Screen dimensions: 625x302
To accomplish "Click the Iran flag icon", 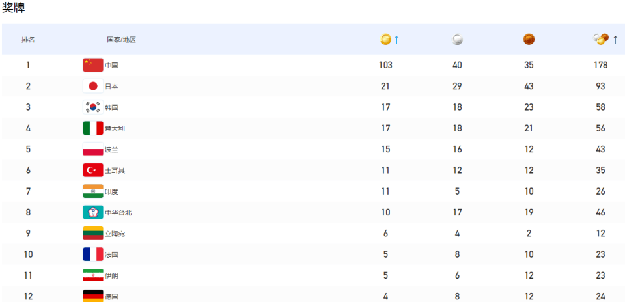I will (x=93, y=275).
